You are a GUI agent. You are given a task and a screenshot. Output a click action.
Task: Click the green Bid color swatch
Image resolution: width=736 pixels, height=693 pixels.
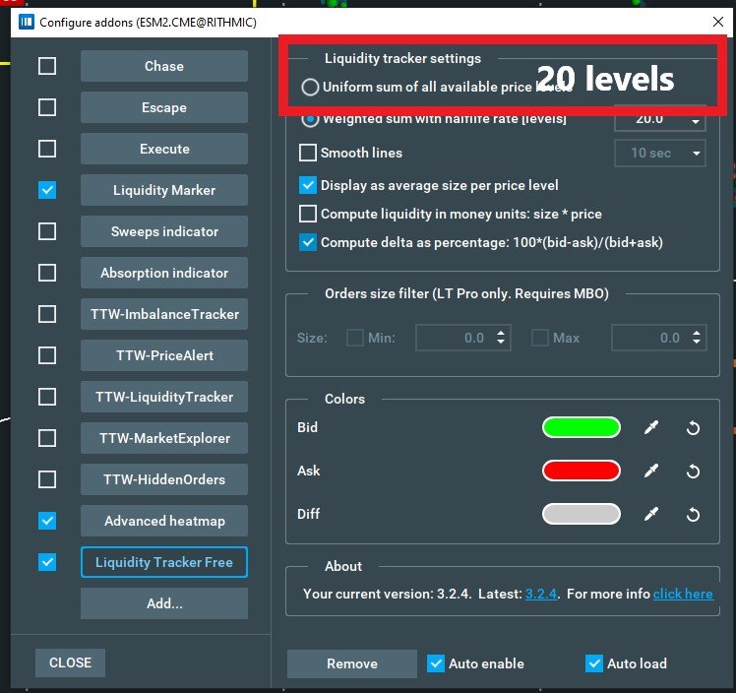click(581, 428)
